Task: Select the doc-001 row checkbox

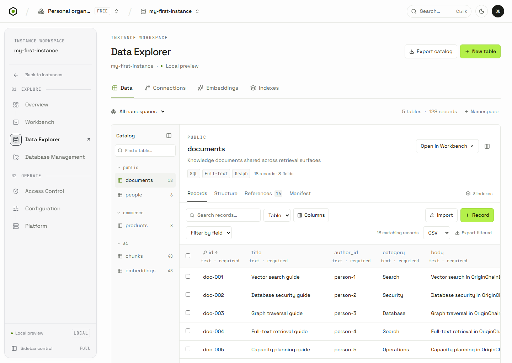Action: pyautogui.click(x=188, y=277)
